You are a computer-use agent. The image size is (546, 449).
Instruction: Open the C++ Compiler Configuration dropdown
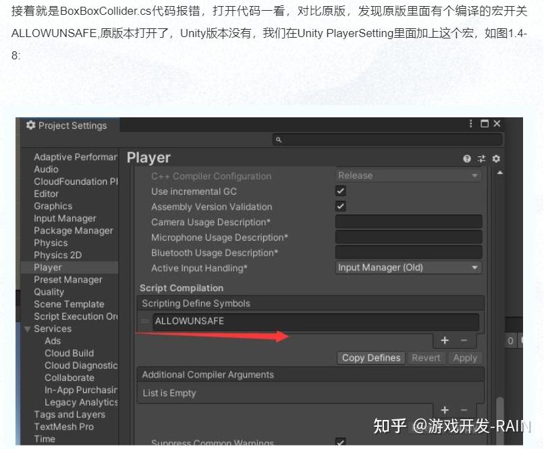click(x=408, y=176)
